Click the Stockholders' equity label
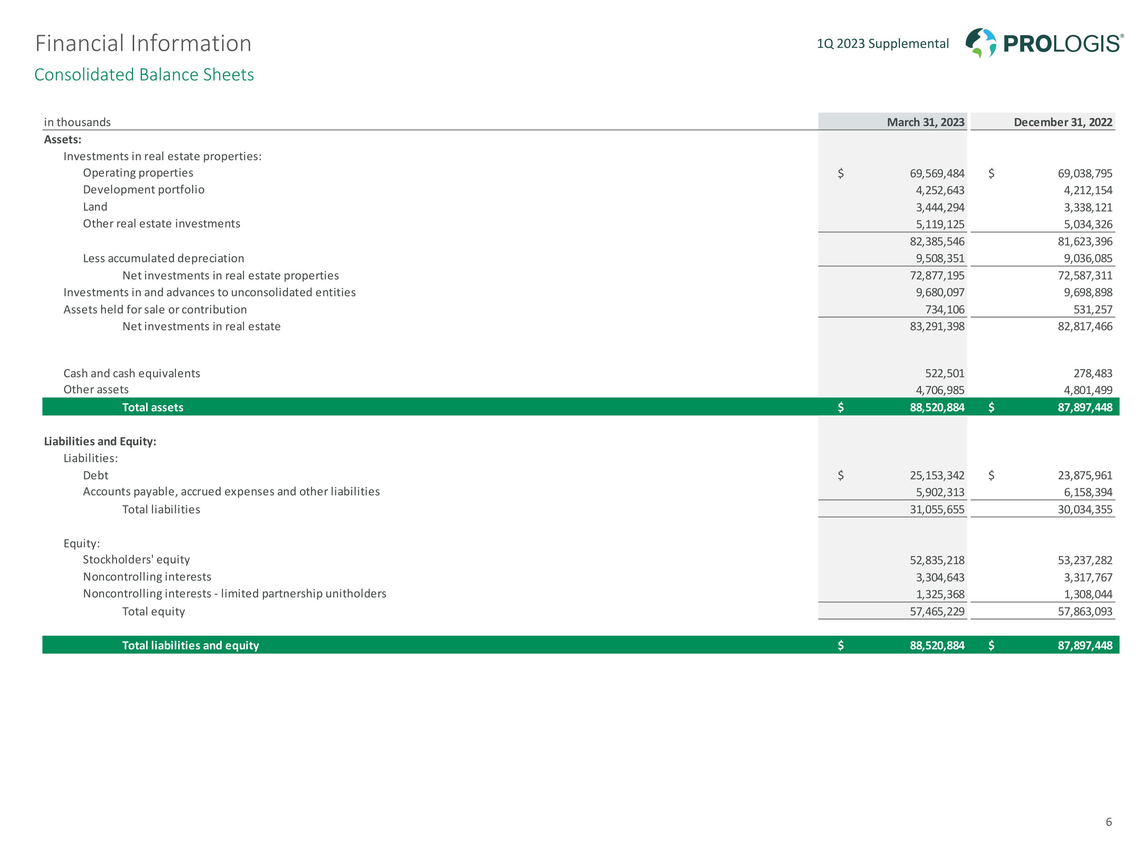Image resolution: width=1147 pixels, height=860 pixels. [x=136, y=560]
